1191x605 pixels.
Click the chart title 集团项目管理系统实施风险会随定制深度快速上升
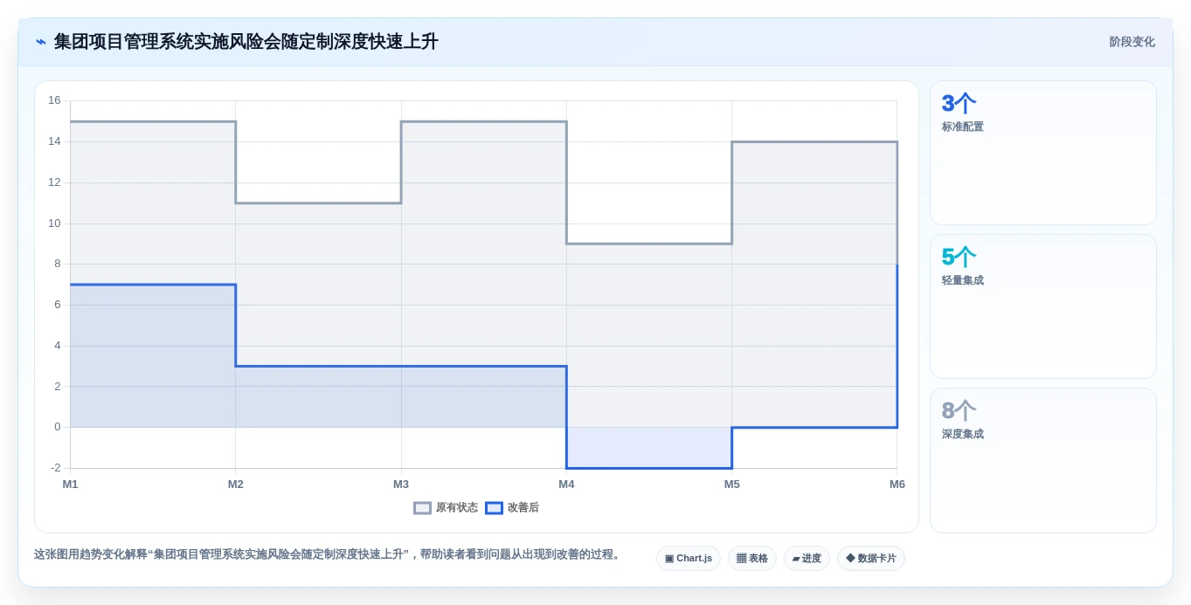(x=246, y=42)
